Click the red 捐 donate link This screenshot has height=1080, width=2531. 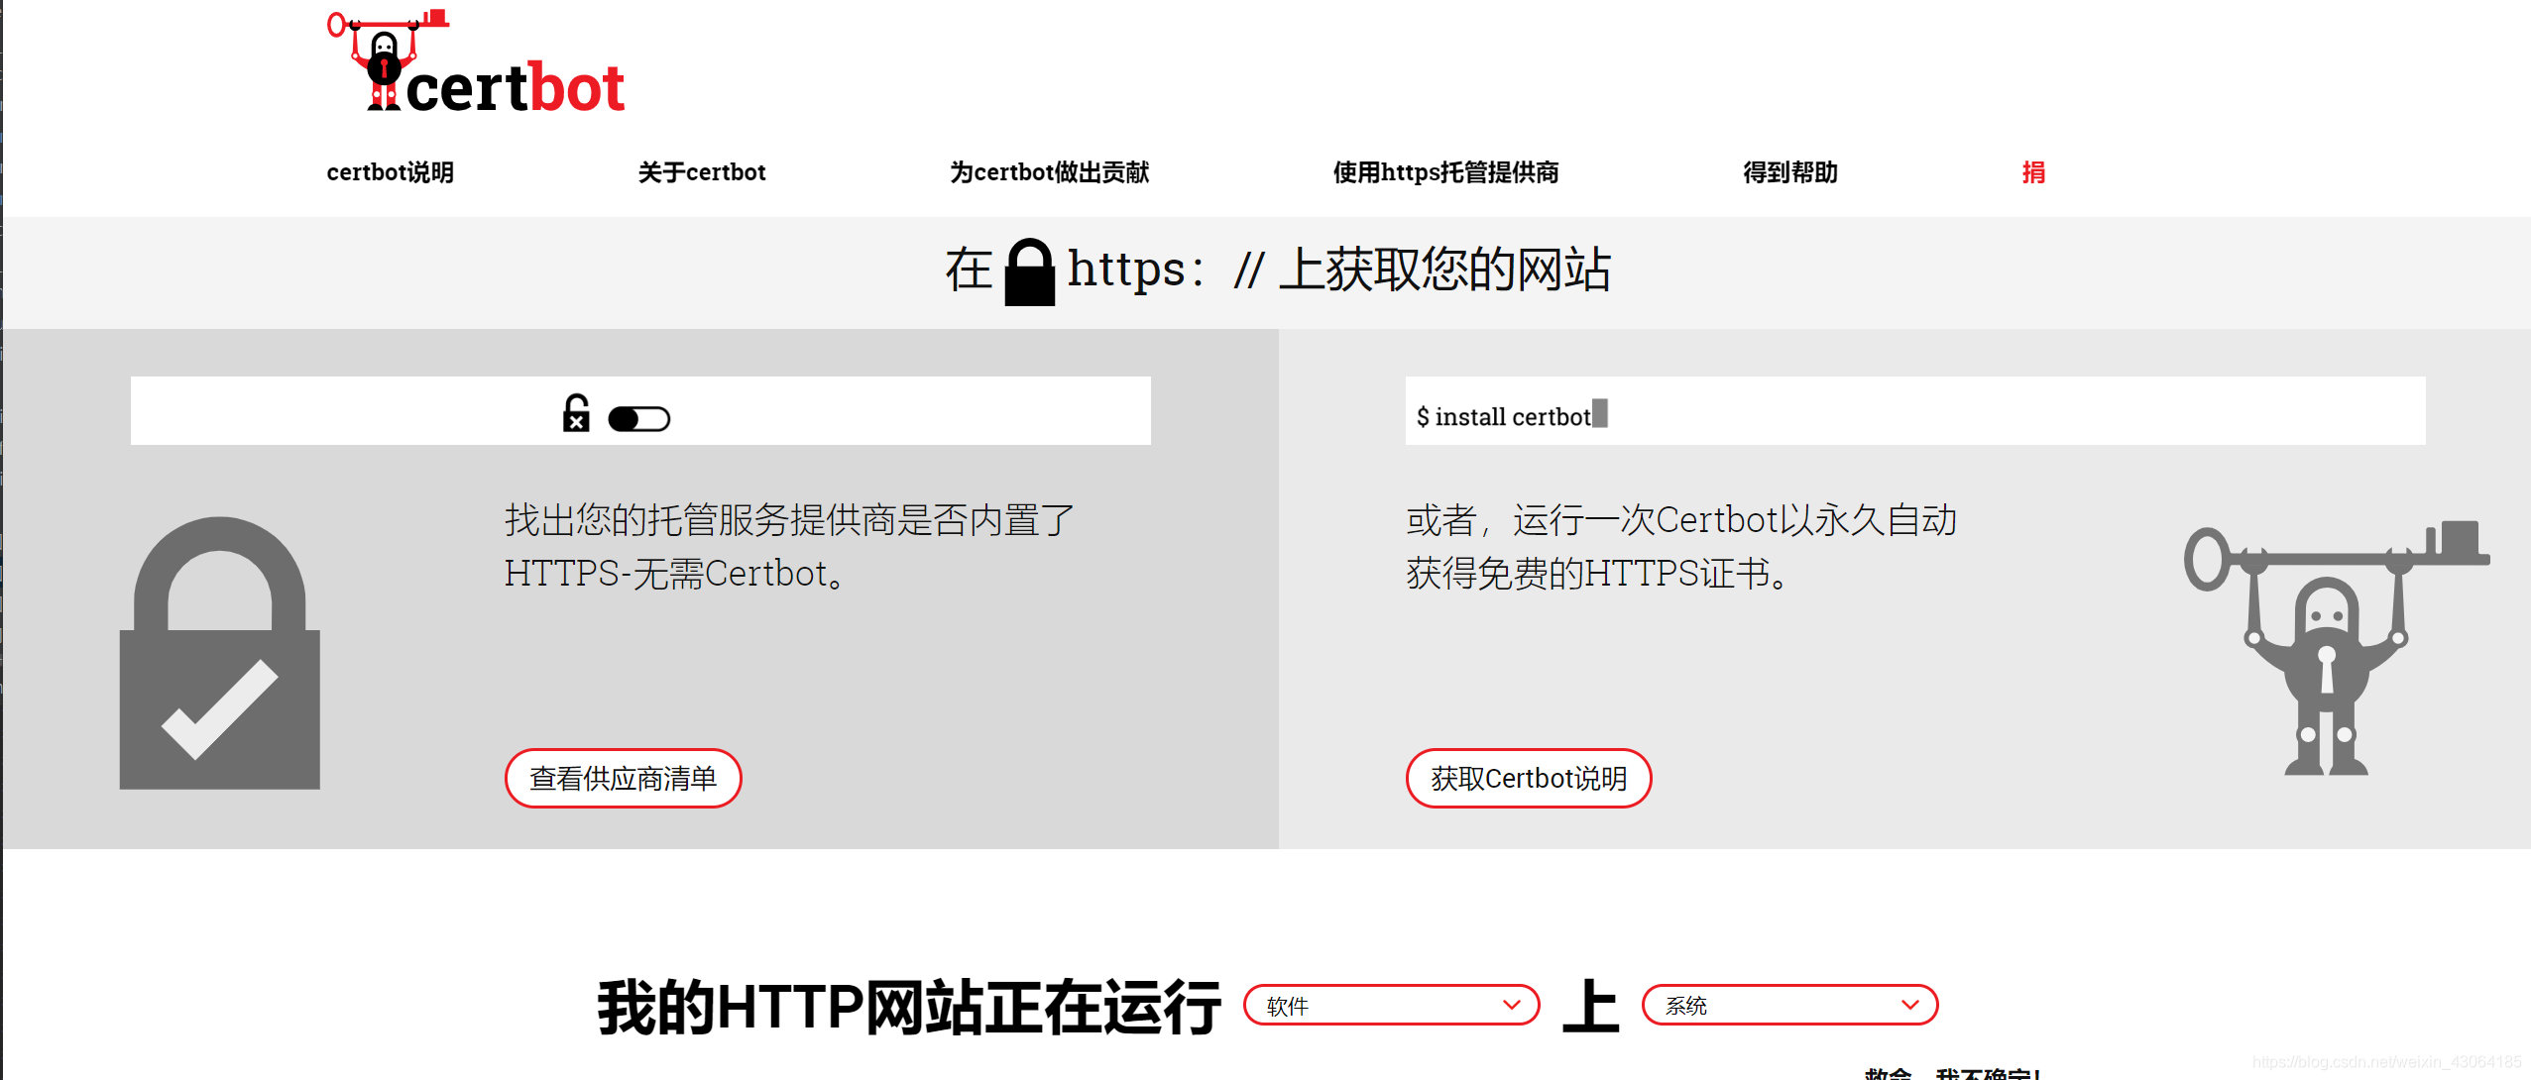click(2033, 172)
